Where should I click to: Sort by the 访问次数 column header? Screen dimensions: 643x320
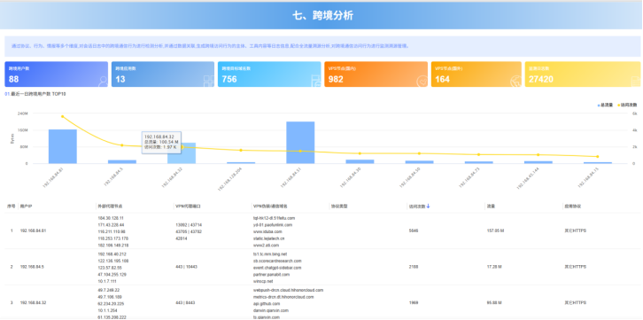417,207
